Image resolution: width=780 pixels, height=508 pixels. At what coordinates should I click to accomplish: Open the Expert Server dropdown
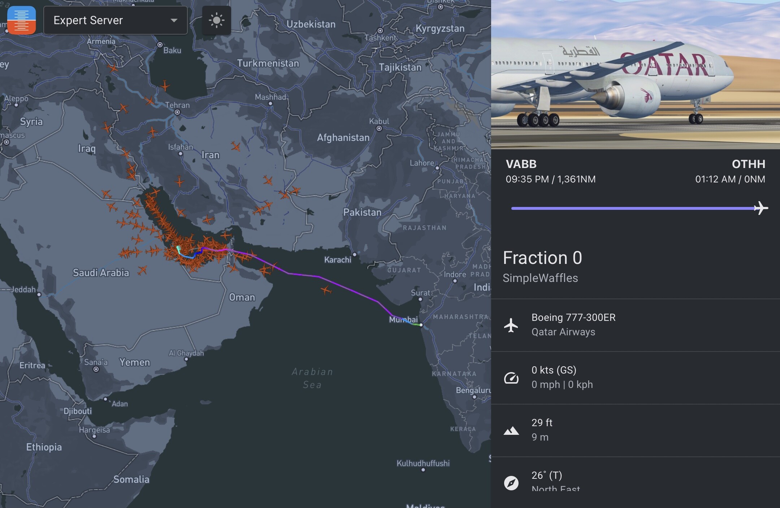tap(115, 20)
